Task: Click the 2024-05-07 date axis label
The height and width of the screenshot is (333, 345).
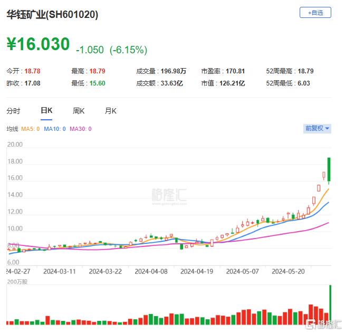Action: tap(243, 272)
